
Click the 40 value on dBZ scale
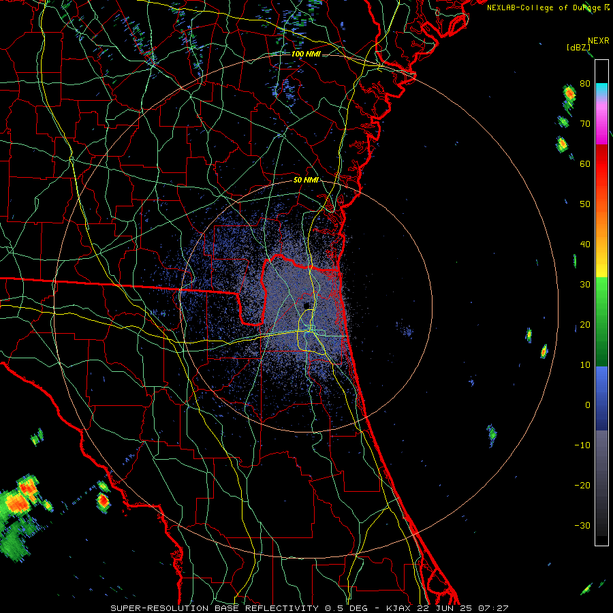[x=585, y=245]
